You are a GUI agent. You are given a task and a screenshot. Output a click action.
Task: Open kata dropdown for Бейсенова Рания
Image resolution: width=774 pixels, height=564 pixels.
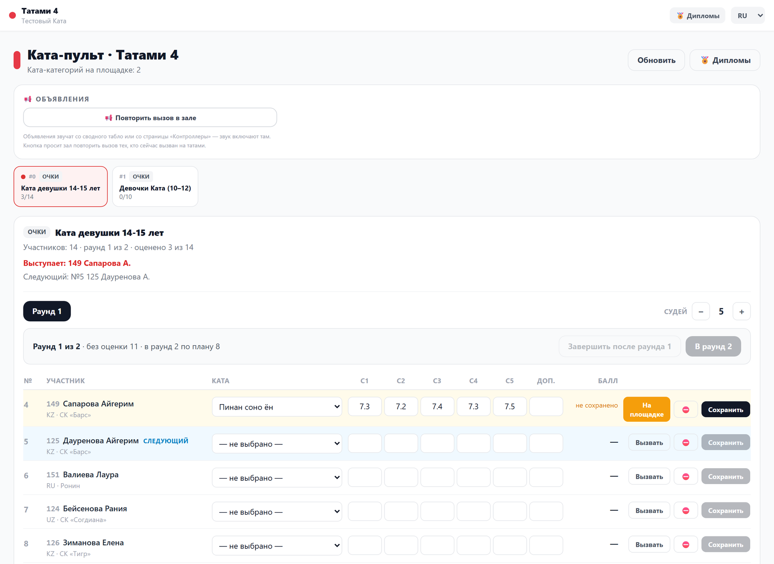coord(277,511)
